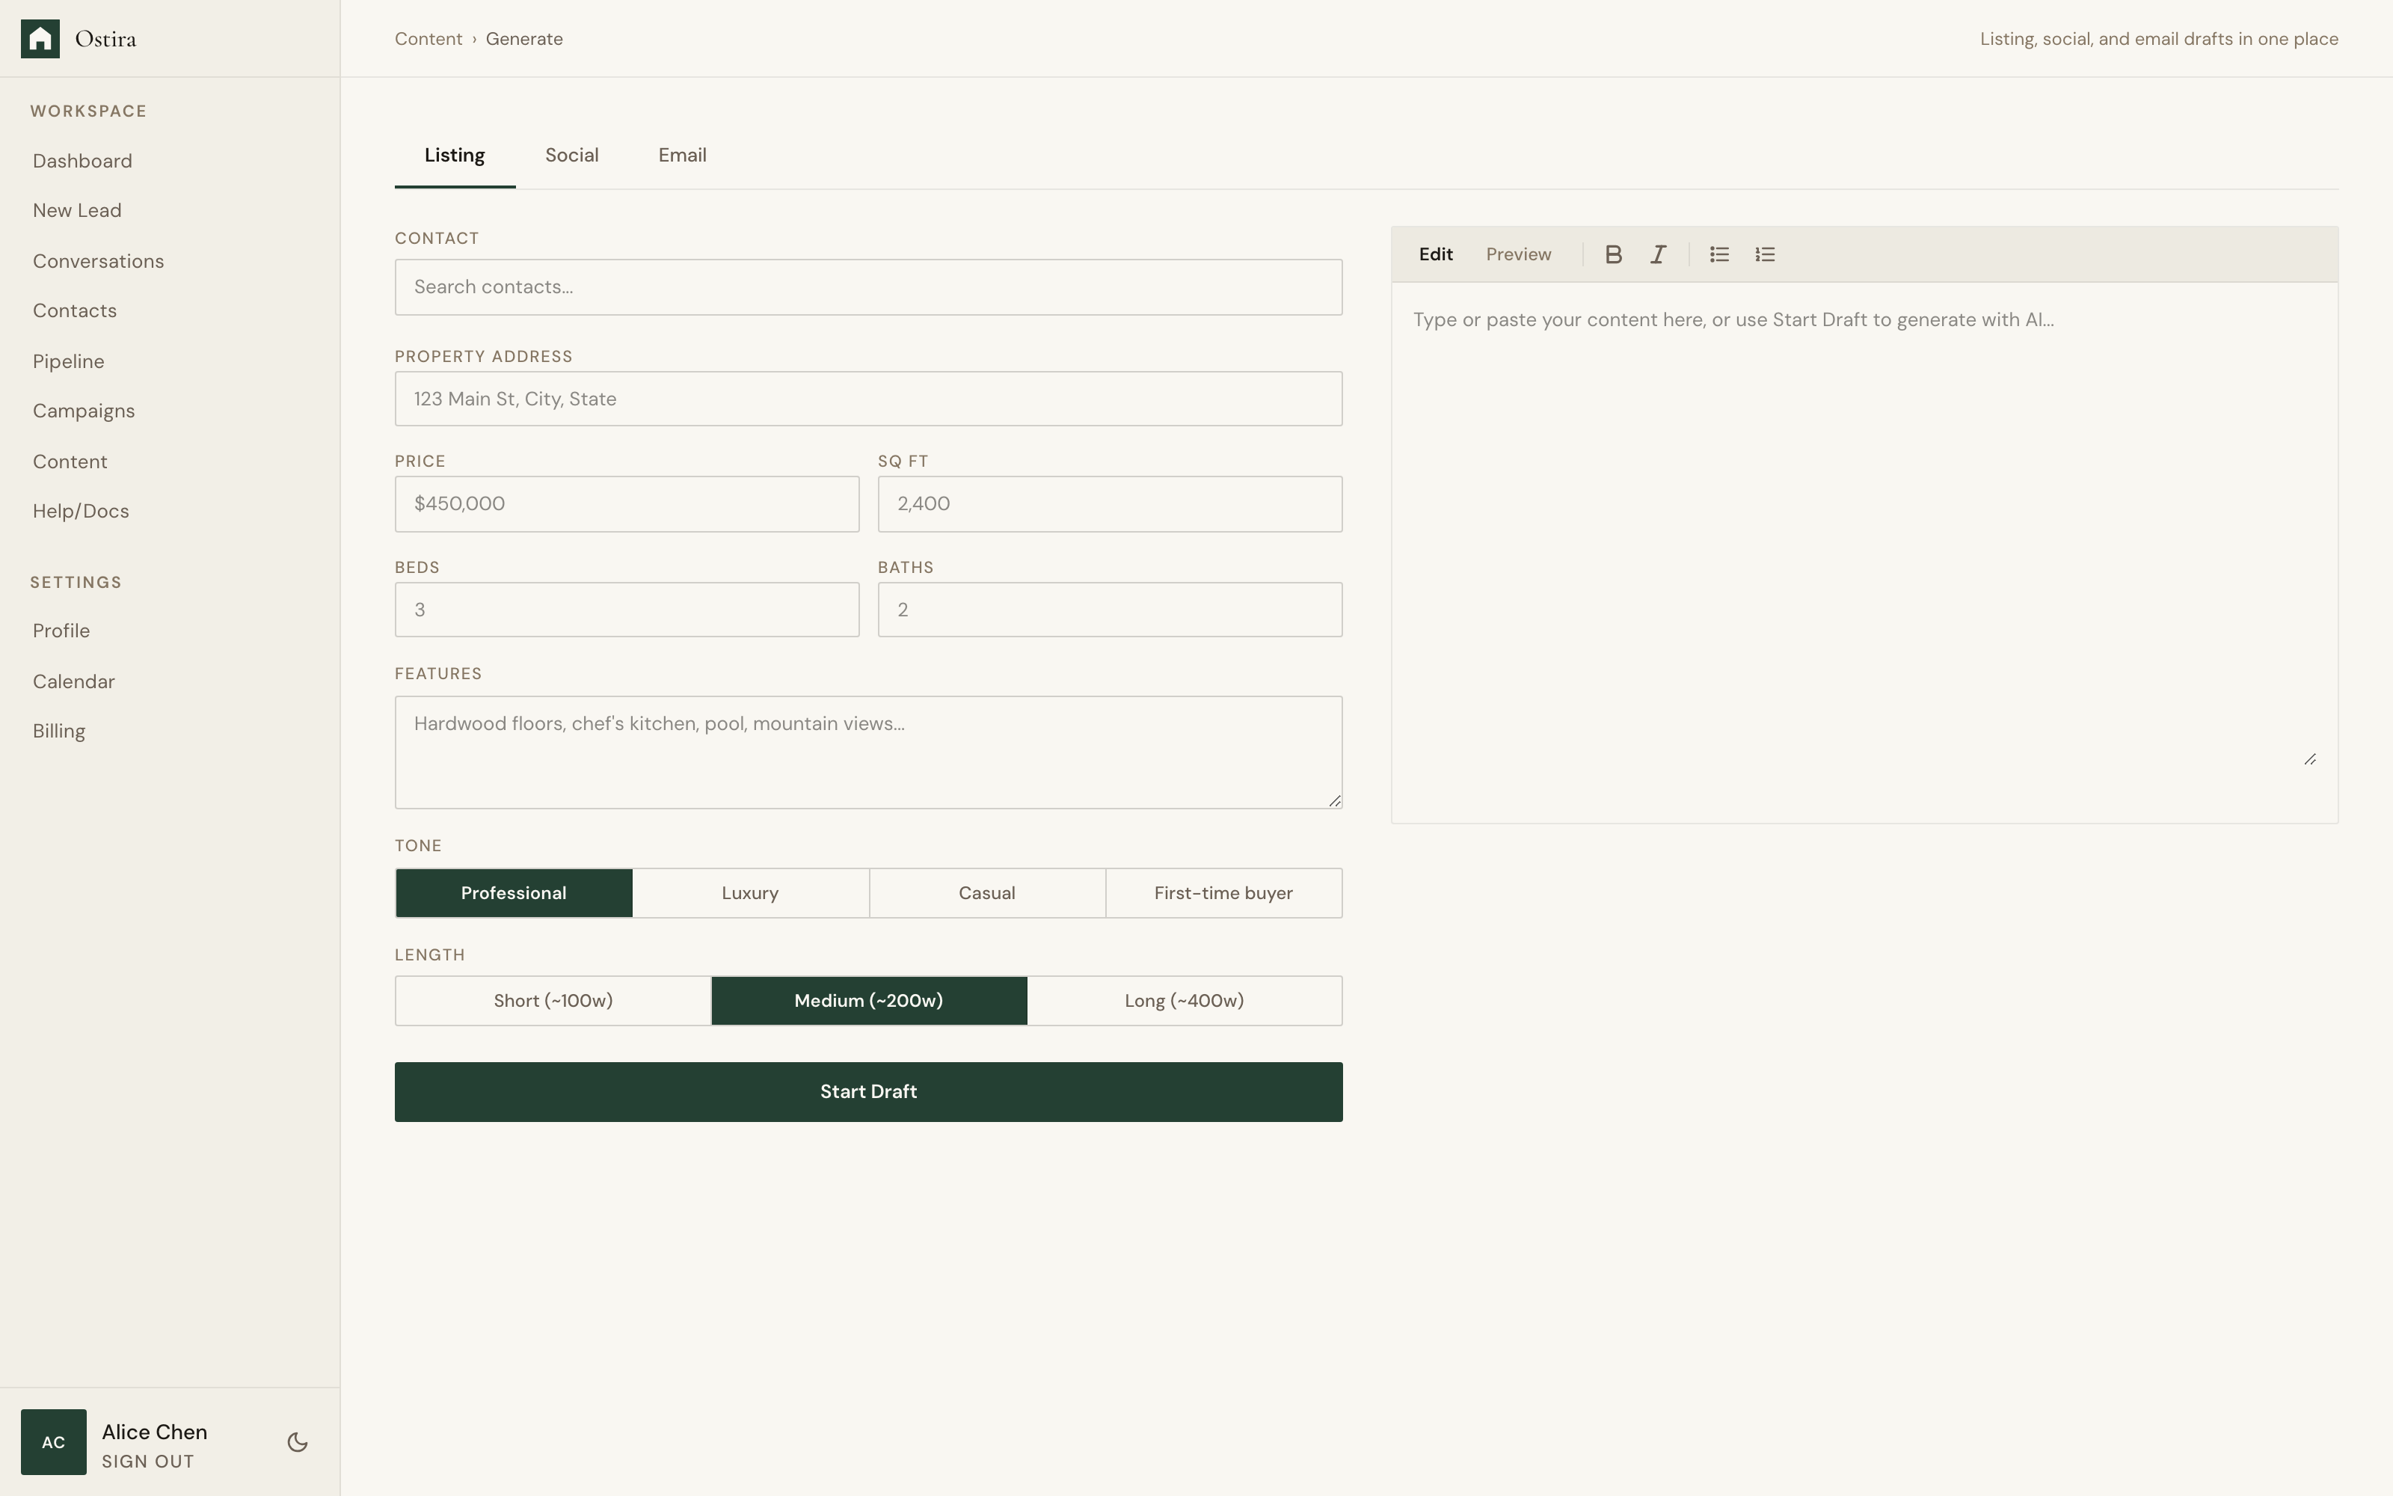Click the Ostira home logo
This screenshot has width=2393, height=1496.
(x=79, y=39)
